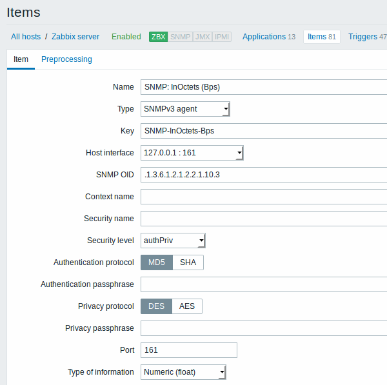Go to All hosts link
This screenshot has height=385, width=387.
pyautogui.click(x=26, y=37)
